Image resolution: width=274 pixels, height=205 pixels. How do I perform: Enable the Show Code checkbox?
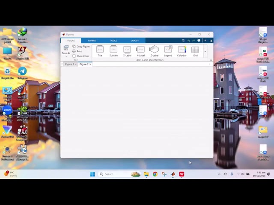(74, 56)
